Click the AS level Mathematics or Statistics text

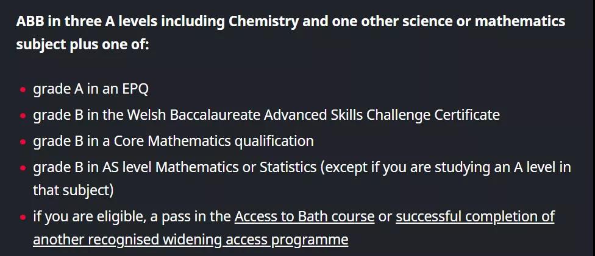coord(209,167)
